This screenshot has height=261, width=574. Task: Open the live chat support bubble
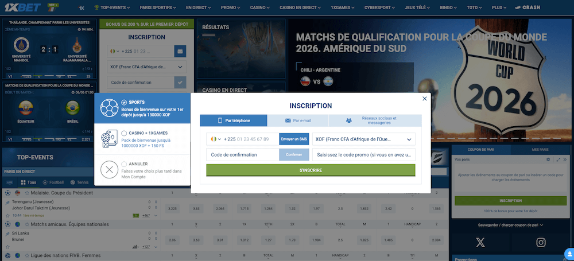click(569, 254)
